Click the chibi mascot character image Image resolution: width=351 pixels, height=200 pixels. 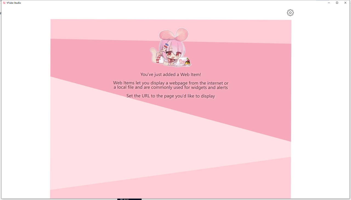click(171, 49)
